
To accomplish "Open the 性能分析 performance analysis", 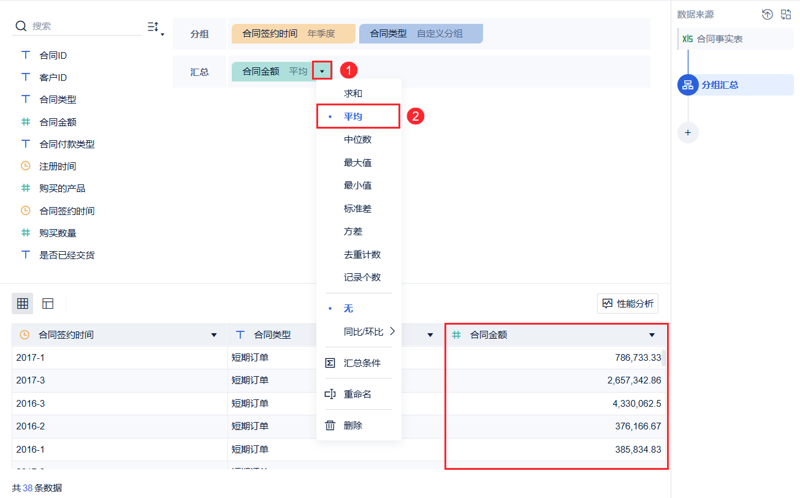I will (628, 303).
